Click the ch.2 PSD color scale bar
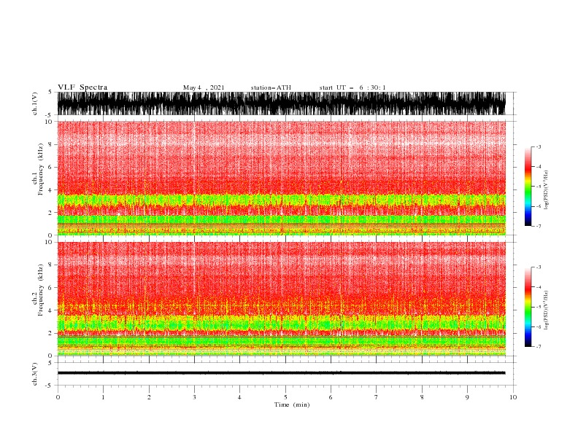This screenshot has height=446, width=578. [x=528, y=307]
